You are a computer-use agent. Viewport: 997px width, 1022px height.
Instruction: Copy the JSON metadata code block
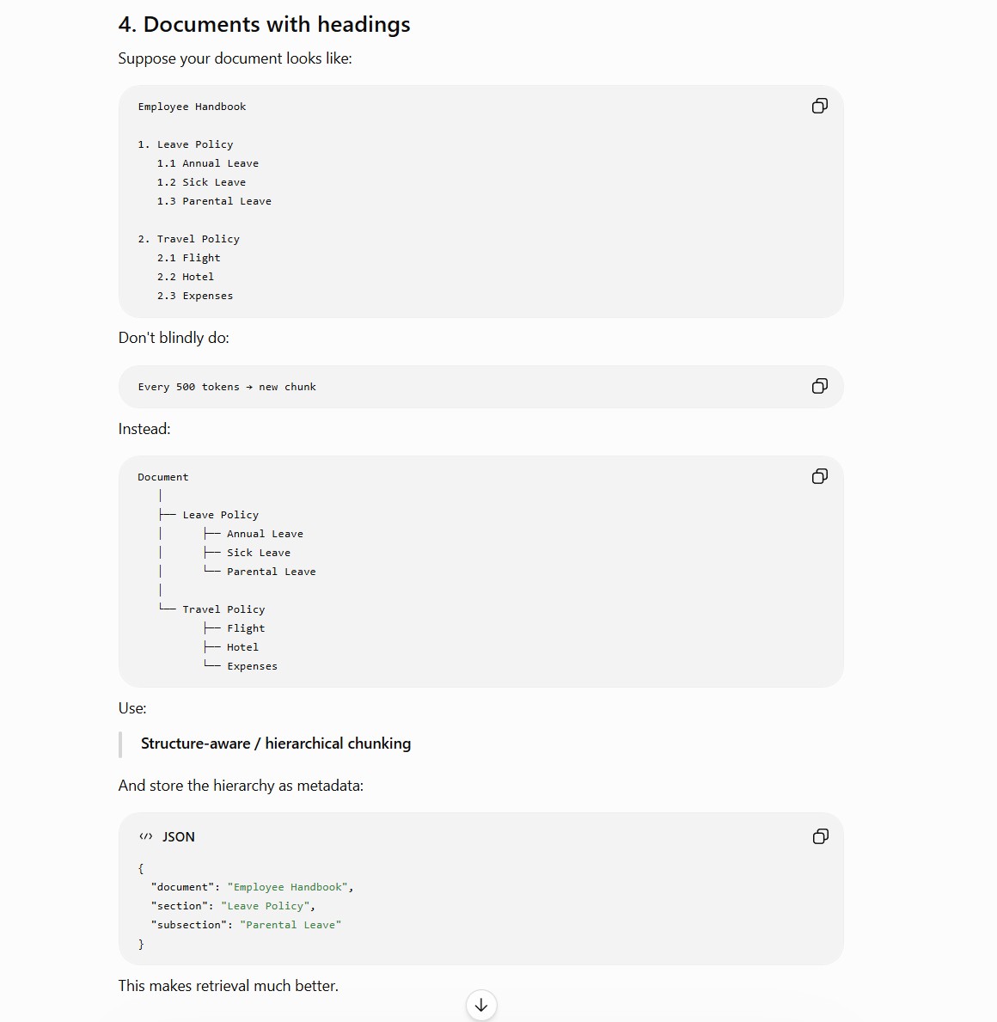[821, 836]
